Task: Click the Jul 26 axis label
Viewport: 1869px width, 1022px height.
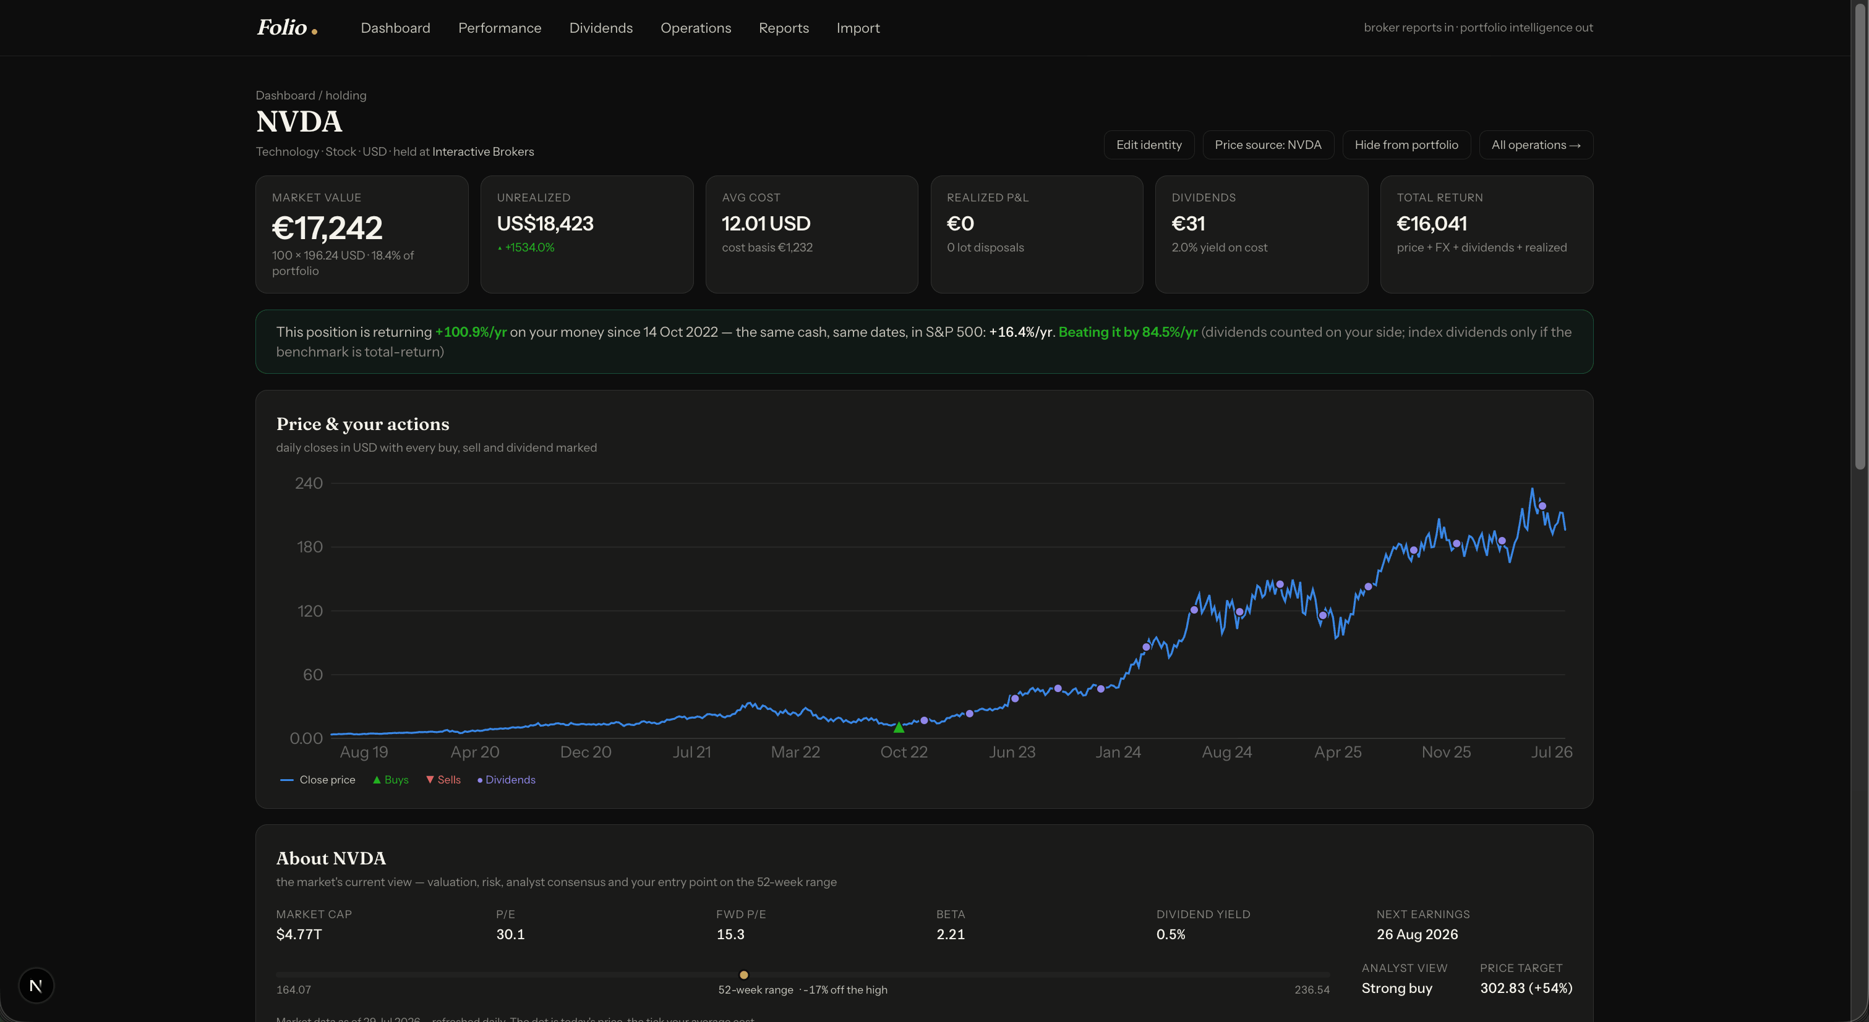Action: 1551,753
